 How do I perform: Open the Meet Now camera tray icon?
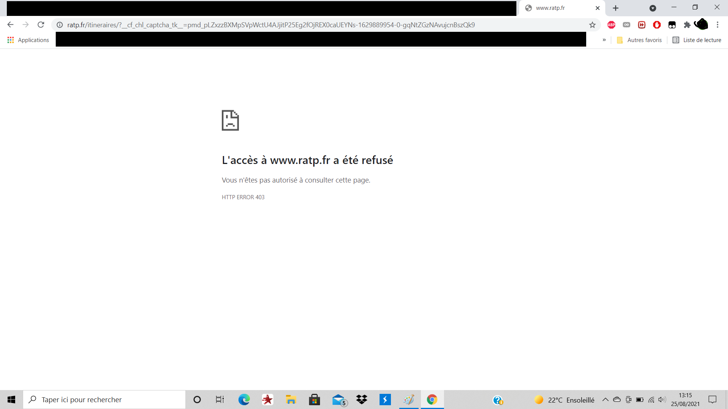628,400
